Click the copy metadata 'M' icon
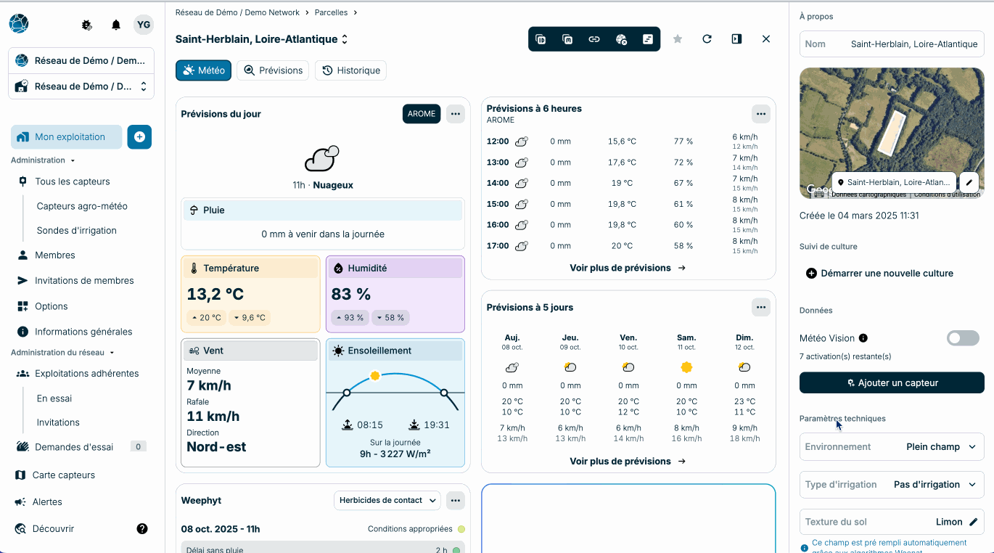994x553 pixels. pos(567,39)
